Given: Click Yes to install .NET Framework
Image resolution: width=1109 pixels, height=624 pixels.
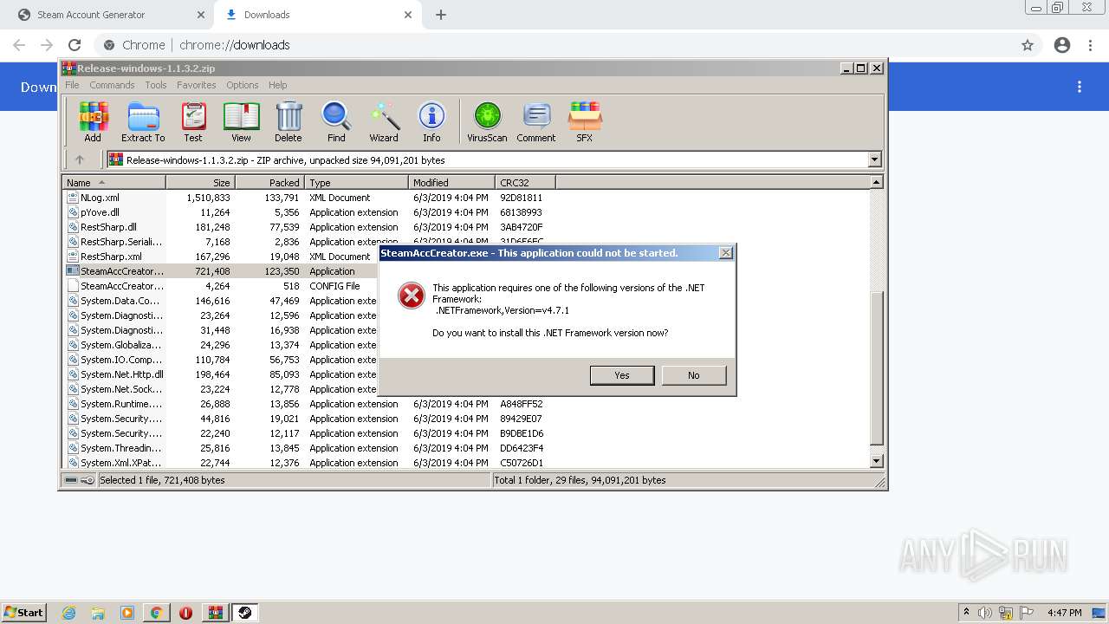Looking at the screenshot, I should click(x=622, y=375).
